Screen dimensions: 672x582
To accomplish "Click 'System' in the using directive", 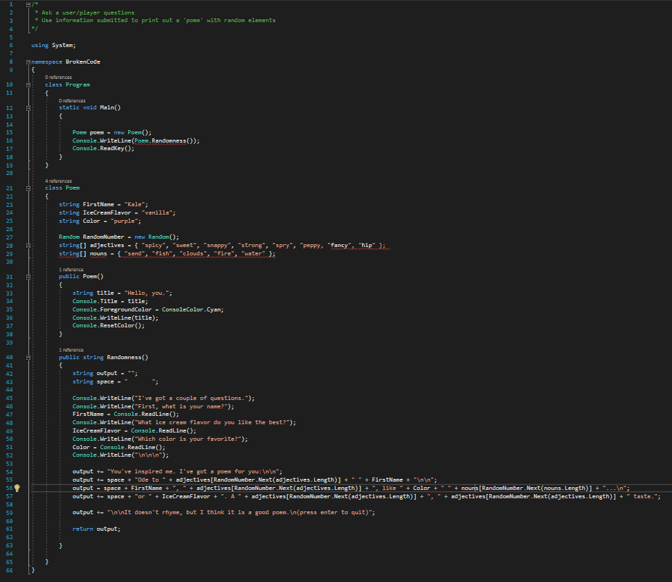I will pyautogui.click(x=63, y=46).
